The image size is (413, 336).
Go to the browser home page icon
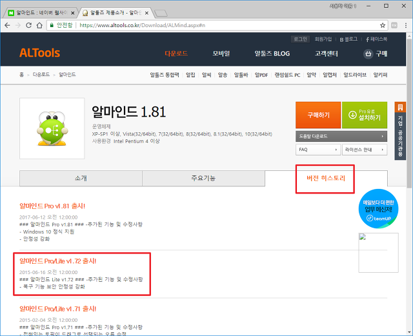39,25
